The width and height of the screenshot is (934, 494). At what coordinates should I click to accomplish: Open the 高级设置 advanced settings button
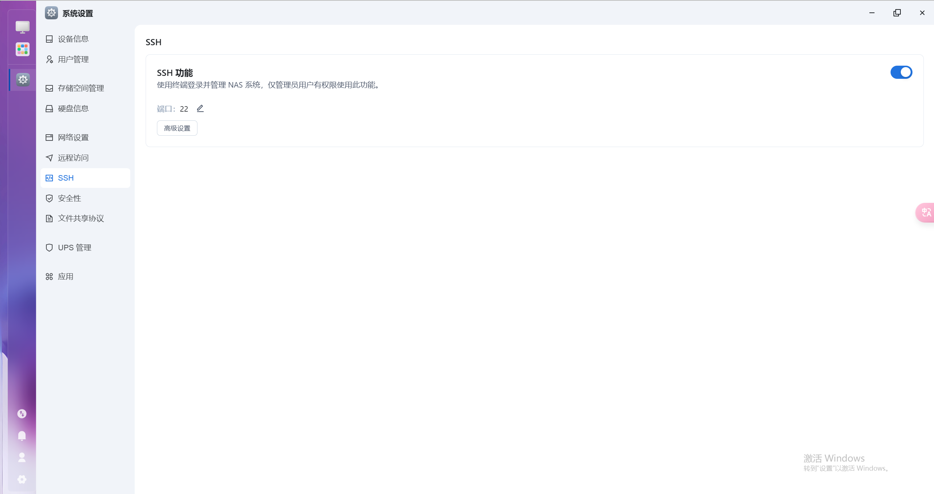coord(177,128)
